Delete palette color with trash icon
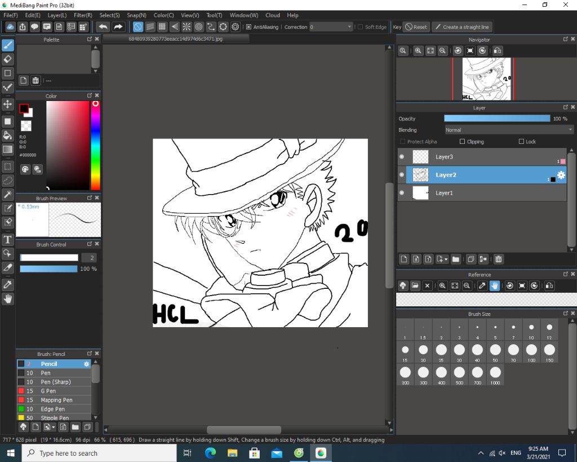 click(x=35, y=80)
